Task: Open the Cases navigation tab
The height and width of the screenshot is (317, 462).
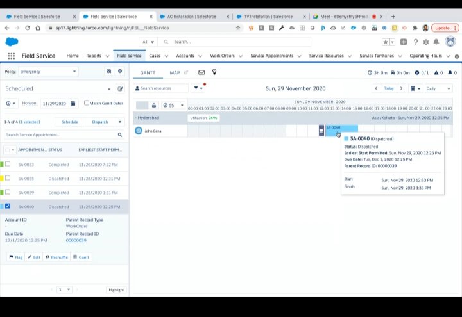Action: coord(155,56)
